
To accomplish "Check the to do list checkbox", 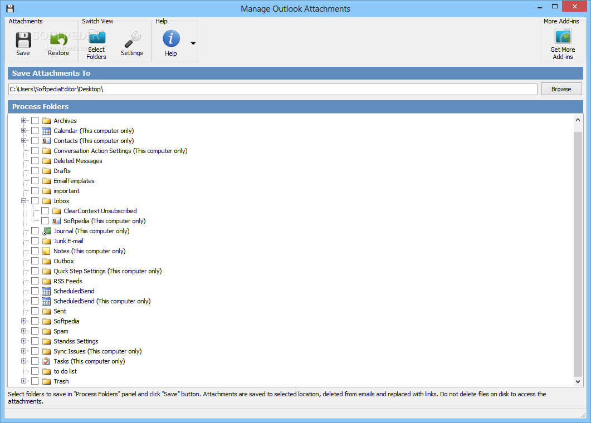I will [x=35, y=371].
